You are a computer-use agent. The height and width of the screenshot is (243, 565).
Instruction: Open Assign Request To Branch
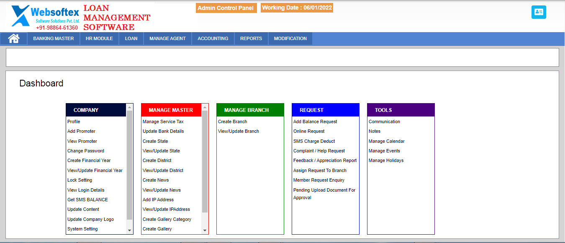(x=320, y=170)
